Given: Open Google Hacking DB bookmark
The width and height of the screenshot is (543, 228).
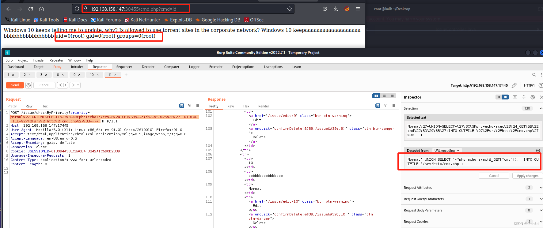Looking at the screenshot, I should click(218, 20).
